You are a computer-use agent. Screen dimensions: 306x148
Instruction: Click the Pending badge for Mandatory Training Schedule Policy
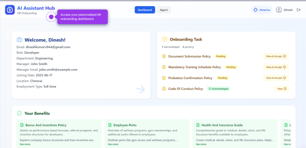pyautogui.click(x=231, y=67)
